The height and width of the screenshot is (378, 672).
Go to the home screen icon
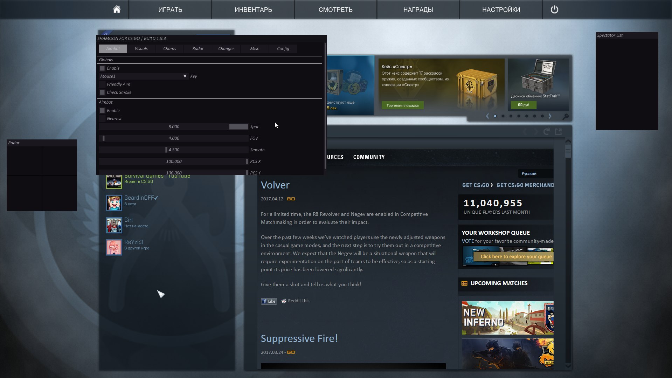pyautogui.click(x=117, y=9)
